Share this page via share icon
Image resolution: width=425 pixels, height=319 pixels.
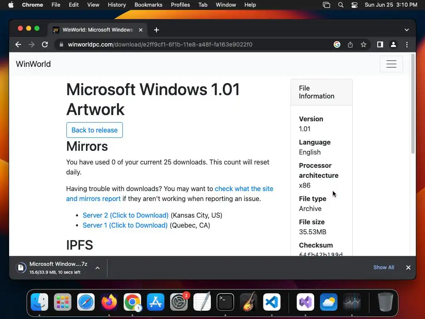tap(350, 44)
